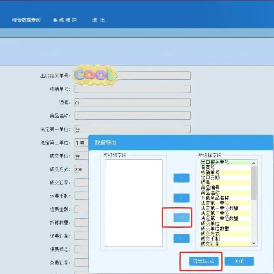Select 成交单位 in selected fields list

pos(225,223)
